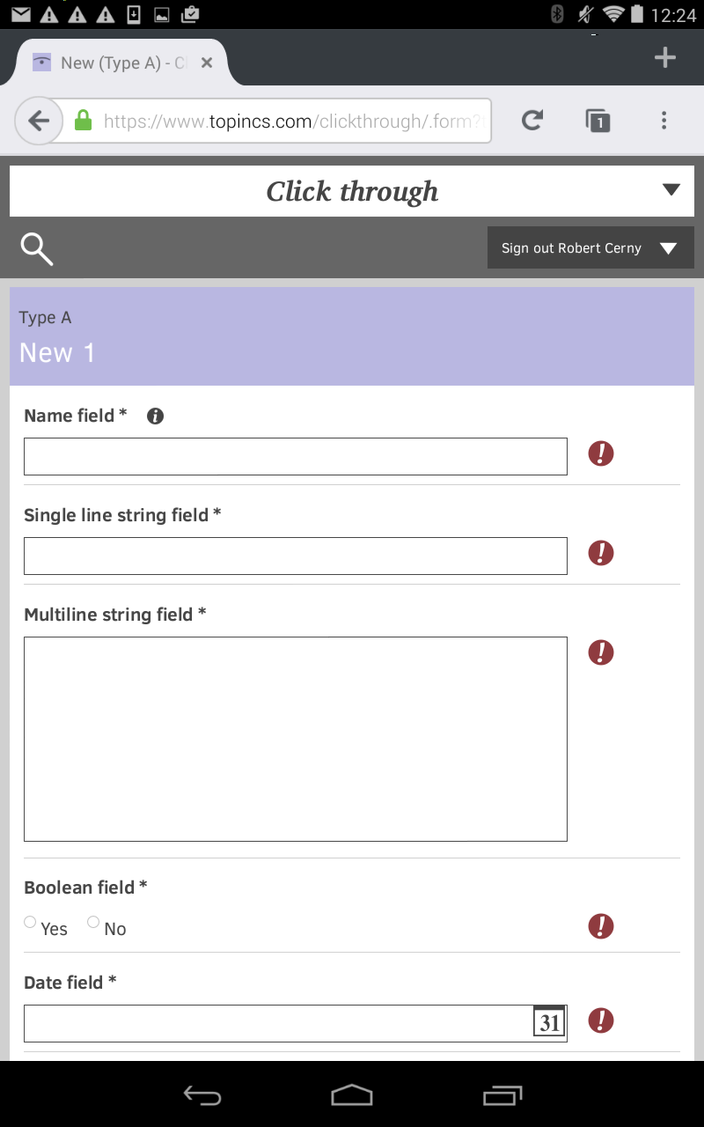The image size is (704, 1127).
Task: Tap the Android home navigation button
Action: tap(352, 1094)
